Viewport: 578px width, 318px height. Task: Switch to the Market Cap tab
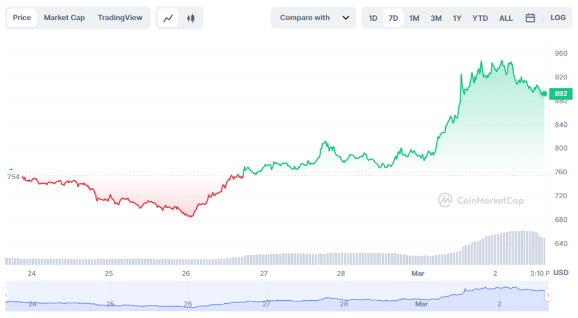click(x=64, y=18)
